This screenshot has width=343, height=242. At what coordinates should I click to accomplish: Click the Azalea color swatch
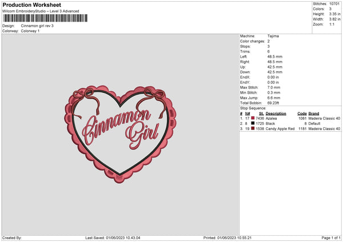coord(253,118)
